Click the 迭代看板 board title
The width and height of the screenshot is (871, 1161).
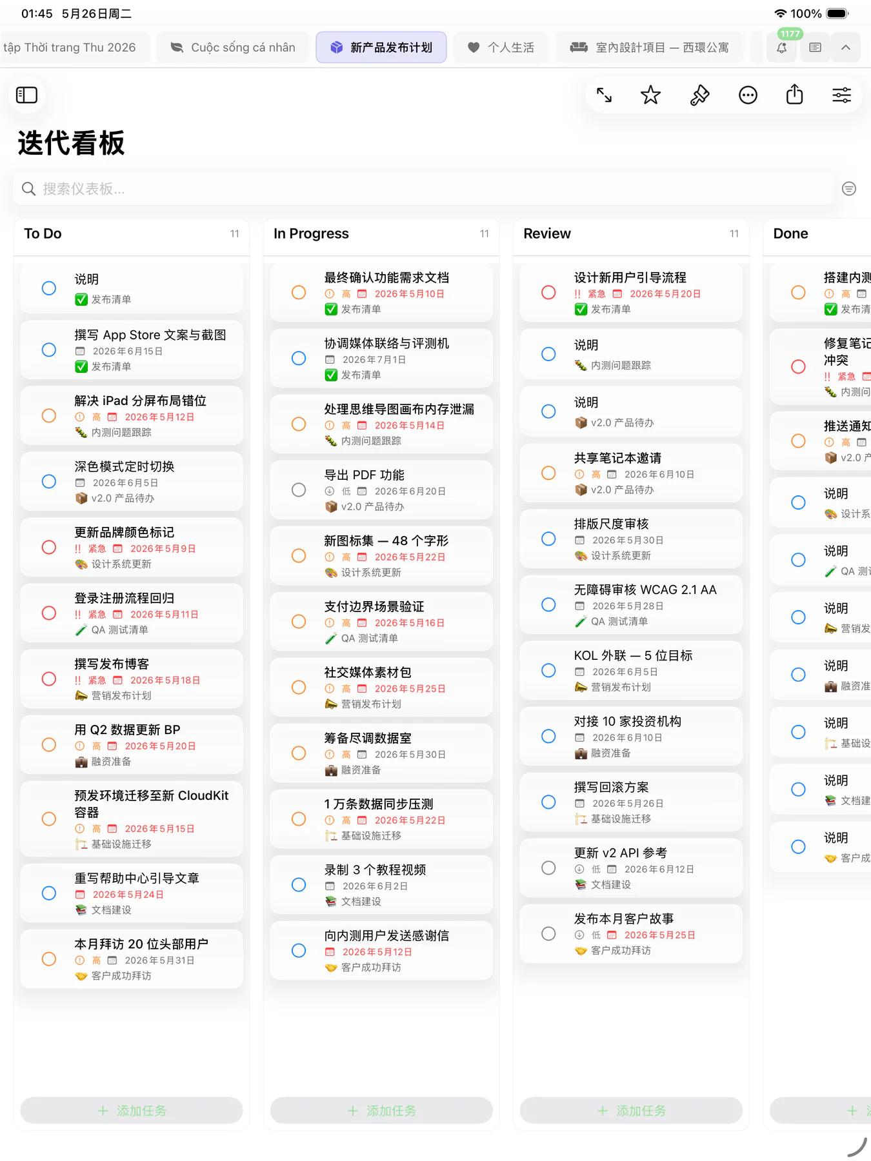point(71,143)
